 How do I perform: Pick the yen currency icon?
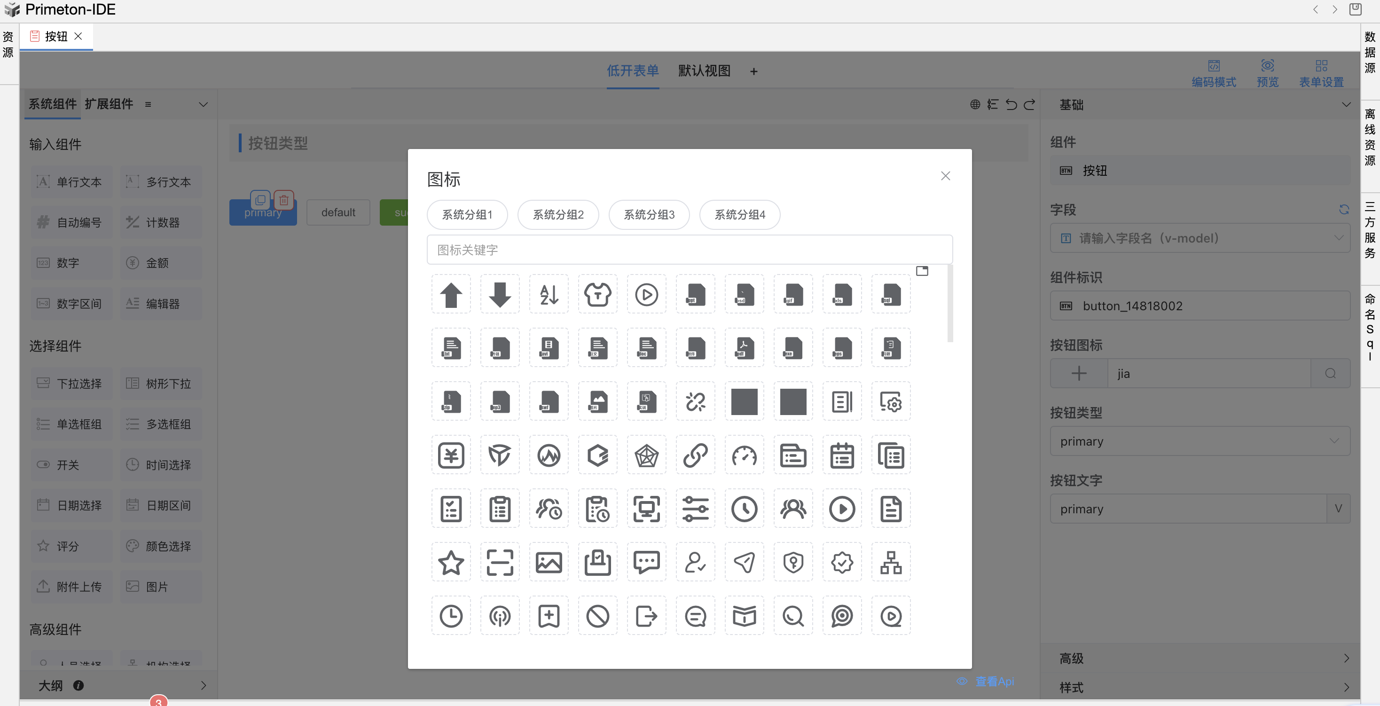point(451,455)
